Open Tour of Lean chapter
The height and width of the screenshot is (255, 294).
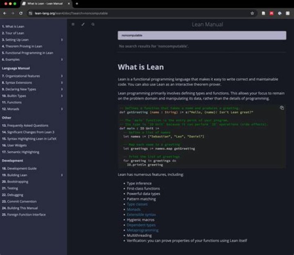coord(13,33)
